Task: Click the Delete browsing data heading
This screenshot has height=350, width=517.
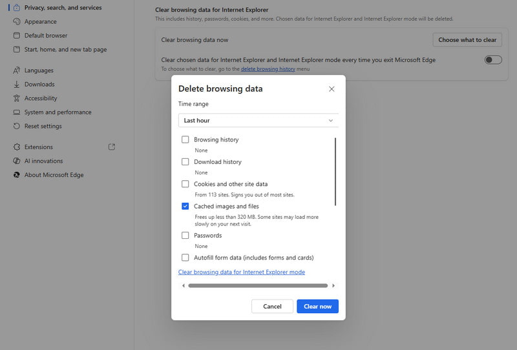Action: click(x=220, y=88)
